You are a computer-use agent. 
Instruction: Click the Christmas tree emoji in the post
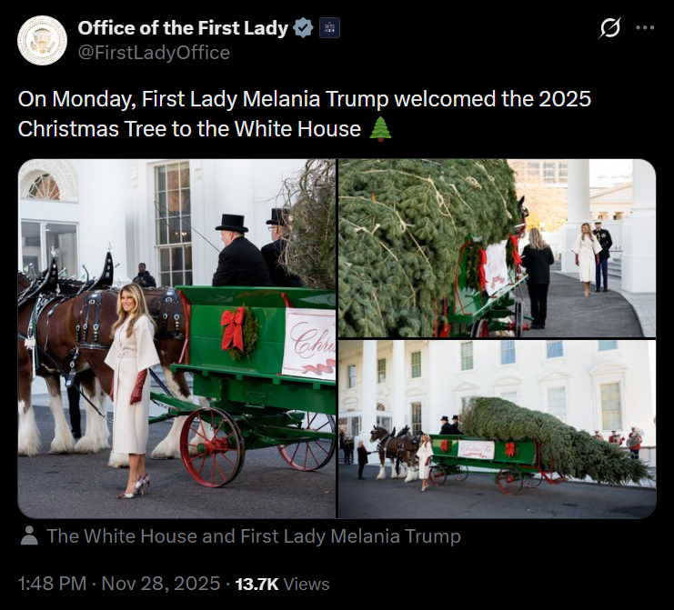381,129
